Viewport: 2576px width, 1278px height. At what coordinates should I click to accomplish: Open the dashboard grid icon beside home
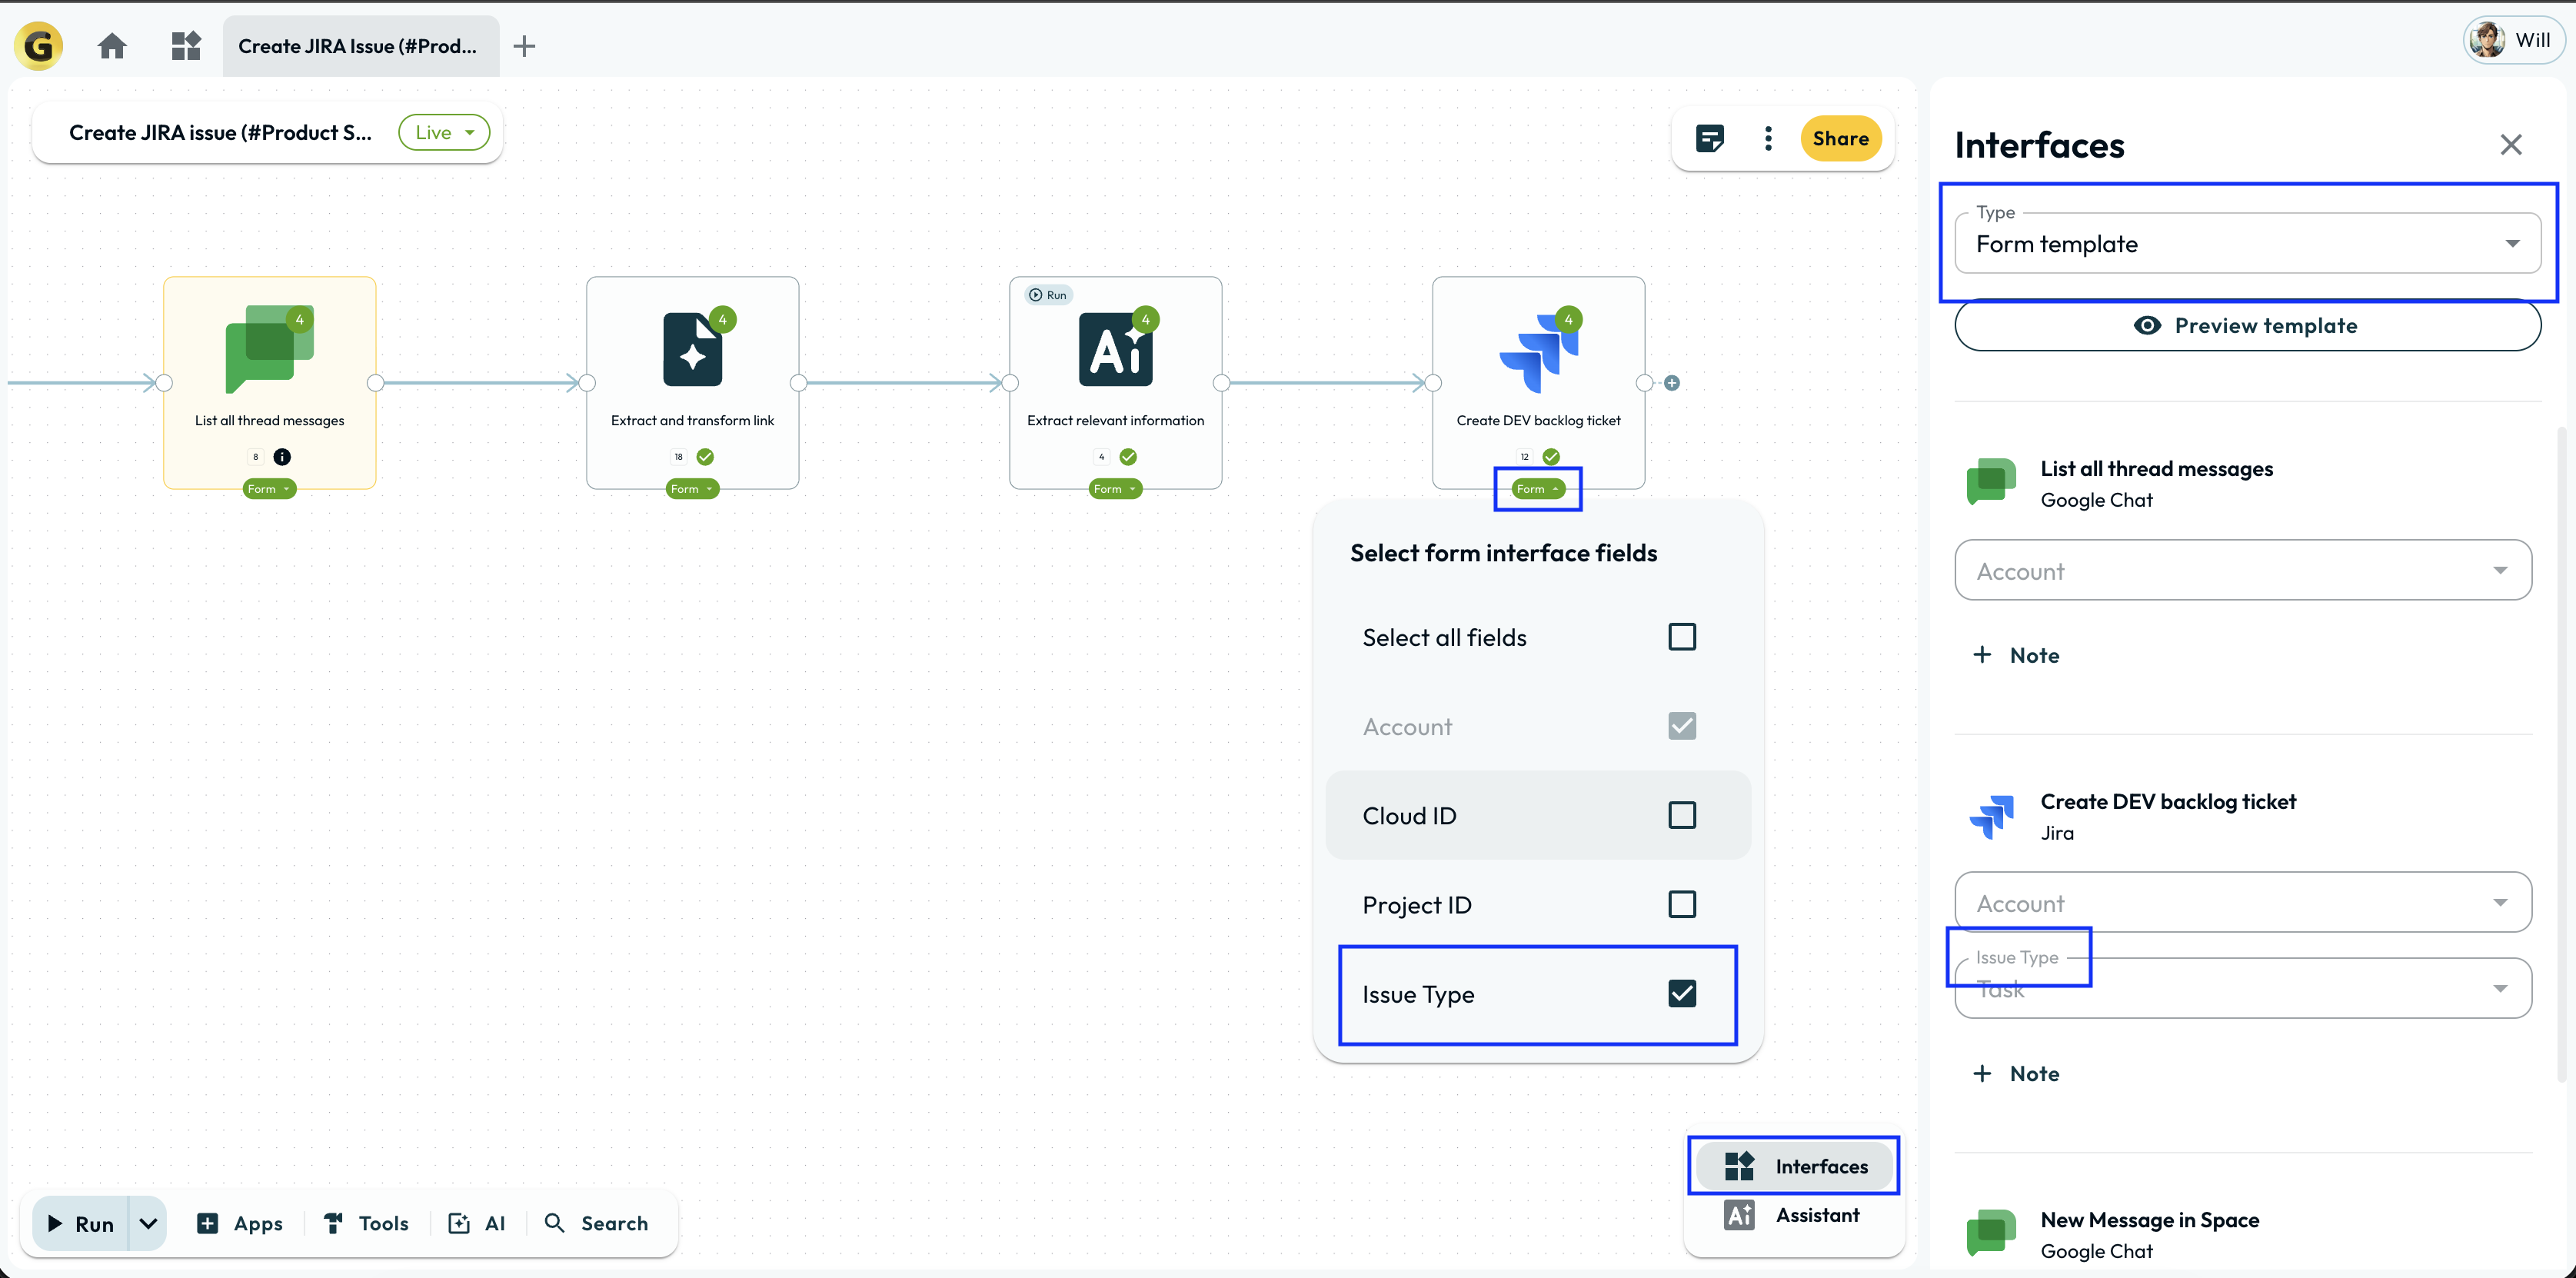[186, 46]
